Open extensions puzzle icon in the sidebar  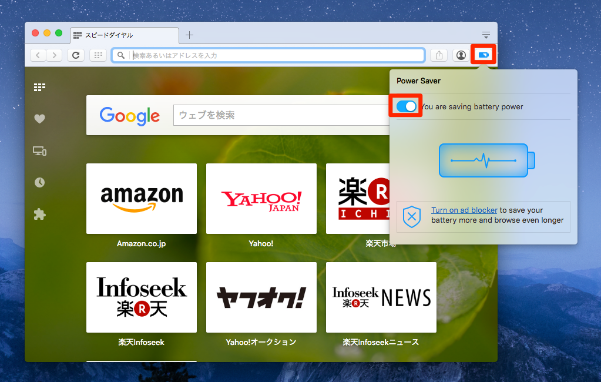click(39, 214)
